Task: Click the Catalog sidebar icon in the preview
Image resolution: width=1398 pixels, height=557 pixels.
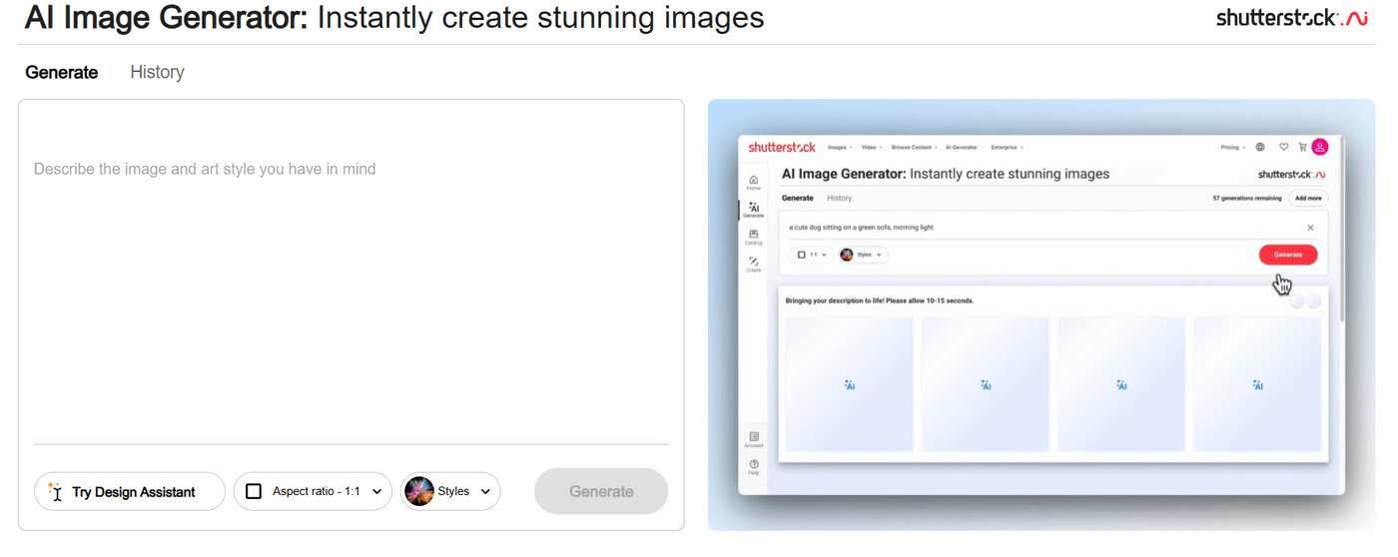Action: click(x=753, y=237)
